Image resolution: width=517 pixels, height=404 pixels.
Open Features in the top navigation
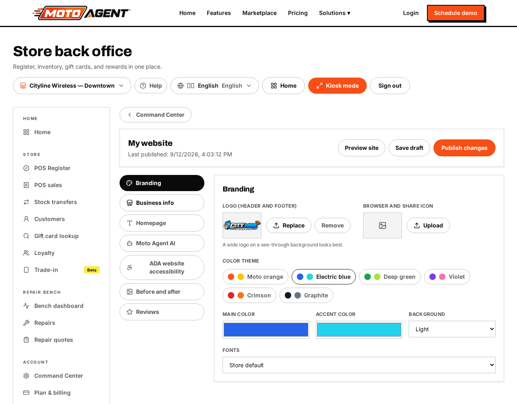(x=219, y=13)
